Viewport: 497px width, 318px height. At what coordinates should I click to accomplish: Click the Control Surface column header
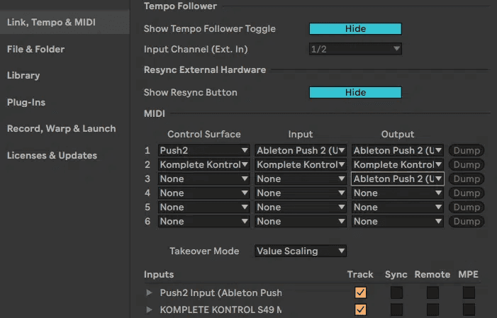204,135
